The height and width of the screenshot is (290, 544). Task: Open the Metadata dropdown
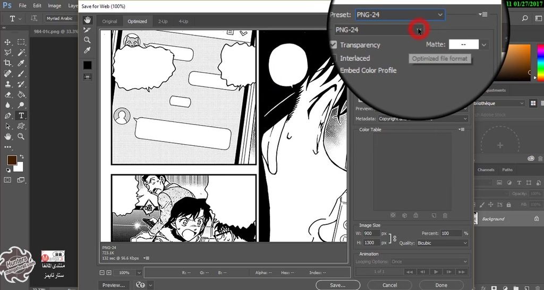(x=423, y=119)
